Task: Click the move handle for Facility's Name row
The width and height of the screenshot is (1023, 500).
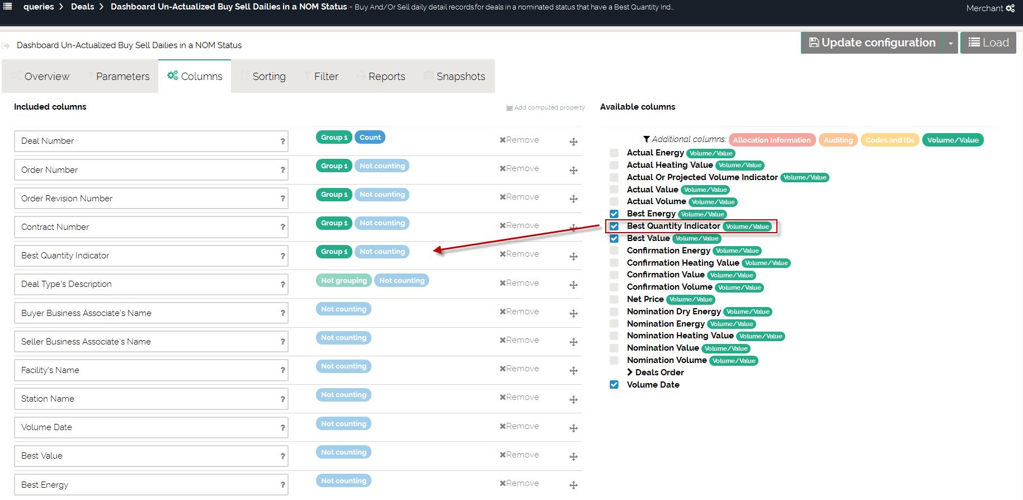Action: point(573,371)
